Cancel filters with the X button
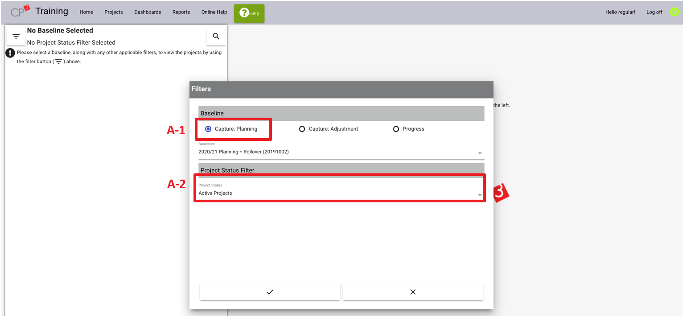Image resolution: width=683 pixels, height=316 pixels. [x=413, y=292]
